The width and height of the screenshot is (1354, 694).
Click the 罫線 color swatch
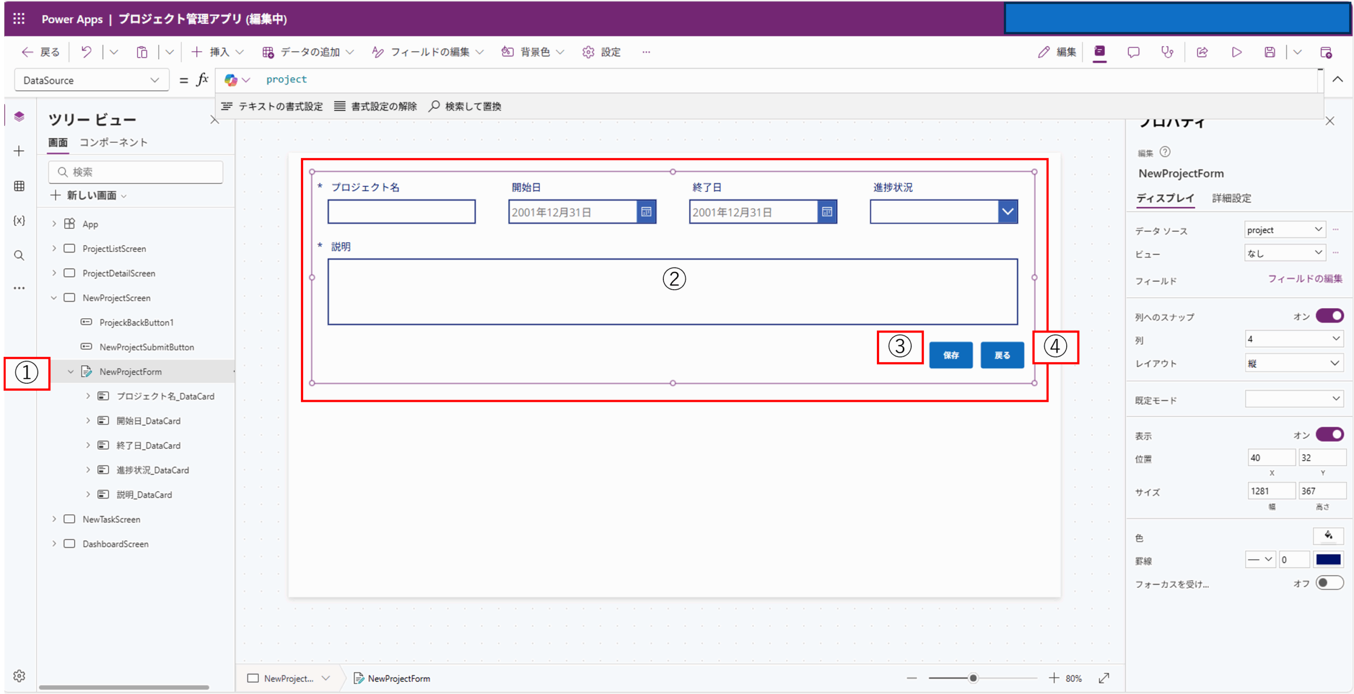tap(1329, 559)
